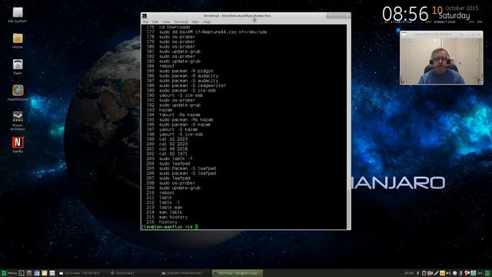Screen dimensions: 492x277
Task: Click the Kazam camera recording tray icon
Action: point(430,273)
